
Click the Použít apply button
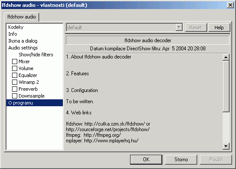[216, 160]
